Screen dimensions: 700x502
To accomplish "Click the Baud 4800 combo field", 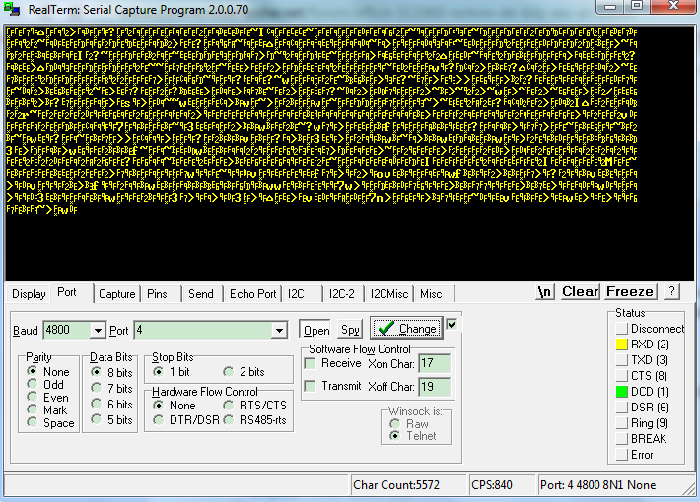I will [74, 330].
